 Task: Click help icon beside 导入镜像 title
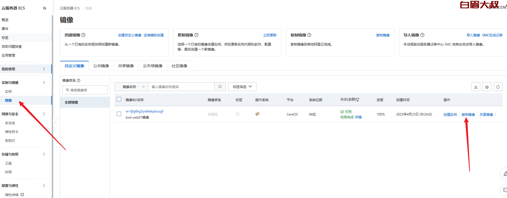point(422,35)
